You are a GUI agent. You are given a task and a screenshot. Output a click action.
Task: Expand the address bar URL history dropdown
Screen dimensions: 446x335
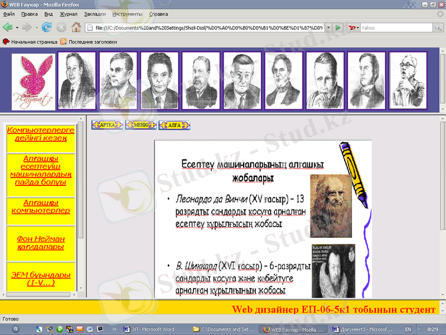pyautogui.click(x=327, y=27)
